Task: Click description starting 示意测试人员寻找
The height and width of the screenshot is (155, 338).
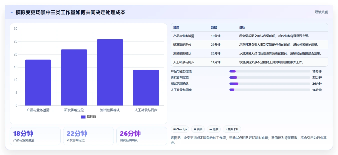Action: pyautogui.click(x=281, y=53)
